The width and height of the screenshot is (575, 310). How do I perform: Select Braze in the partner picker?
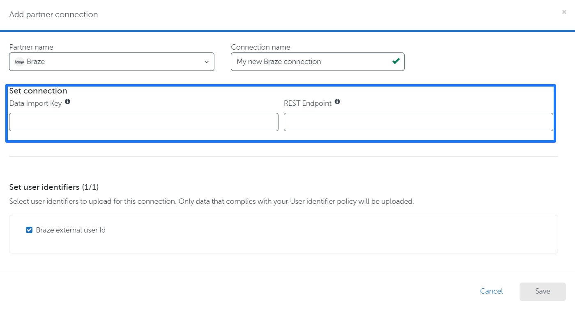coord(82,62)
